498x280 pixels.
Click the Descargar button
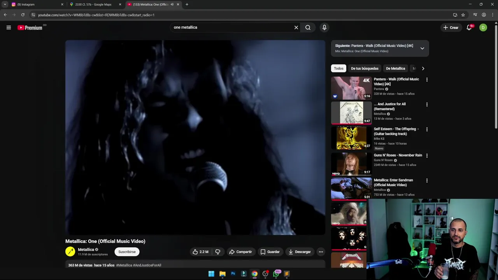point(300,252)
